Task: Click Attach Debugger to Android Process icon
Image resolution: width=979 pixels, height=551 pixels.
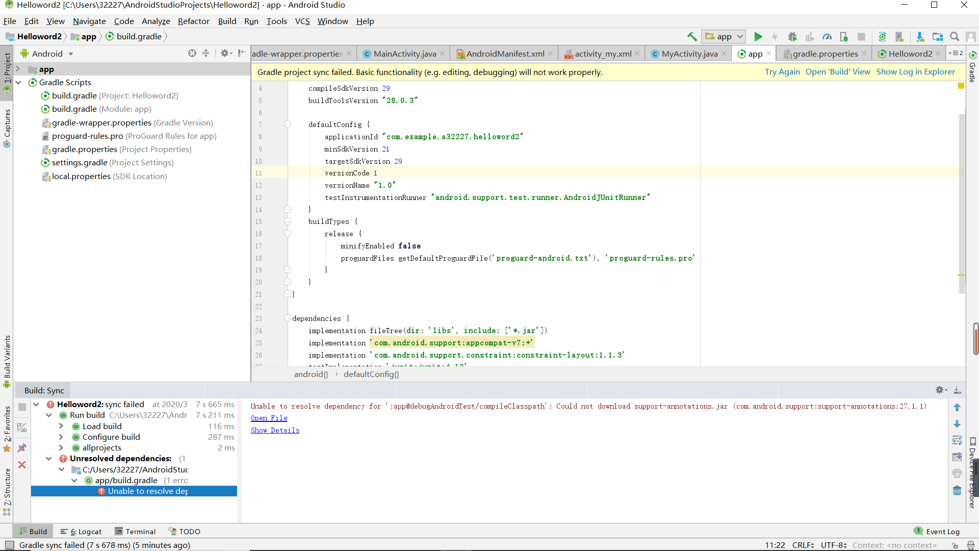Action: click(844, 37)
